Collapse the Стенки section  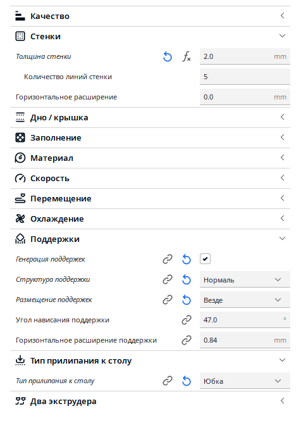coord(150,36)
